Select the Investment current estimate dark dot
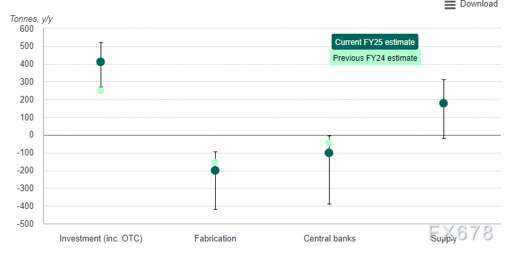Image resolution: width=513 pixels, height=256 pixels. click(x=101, y=62)
